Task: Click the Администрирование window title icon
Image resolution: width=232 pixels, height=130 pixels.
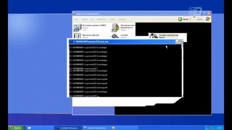Action: 74,14
